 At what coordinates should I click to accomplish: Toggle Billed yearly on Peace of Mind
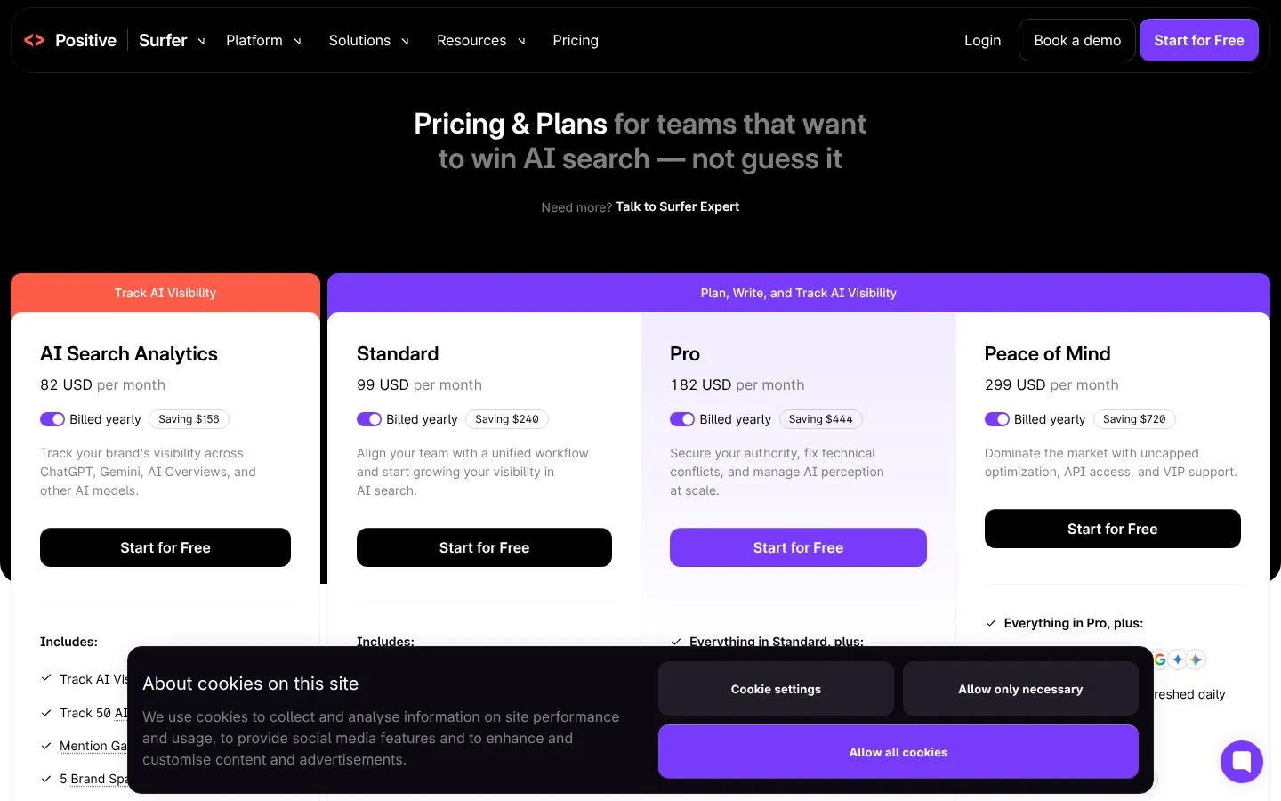997,419
